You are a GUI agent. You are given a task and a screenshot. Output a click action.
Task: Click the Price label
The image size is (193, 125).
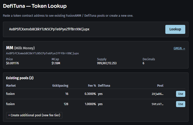[9, 59]
